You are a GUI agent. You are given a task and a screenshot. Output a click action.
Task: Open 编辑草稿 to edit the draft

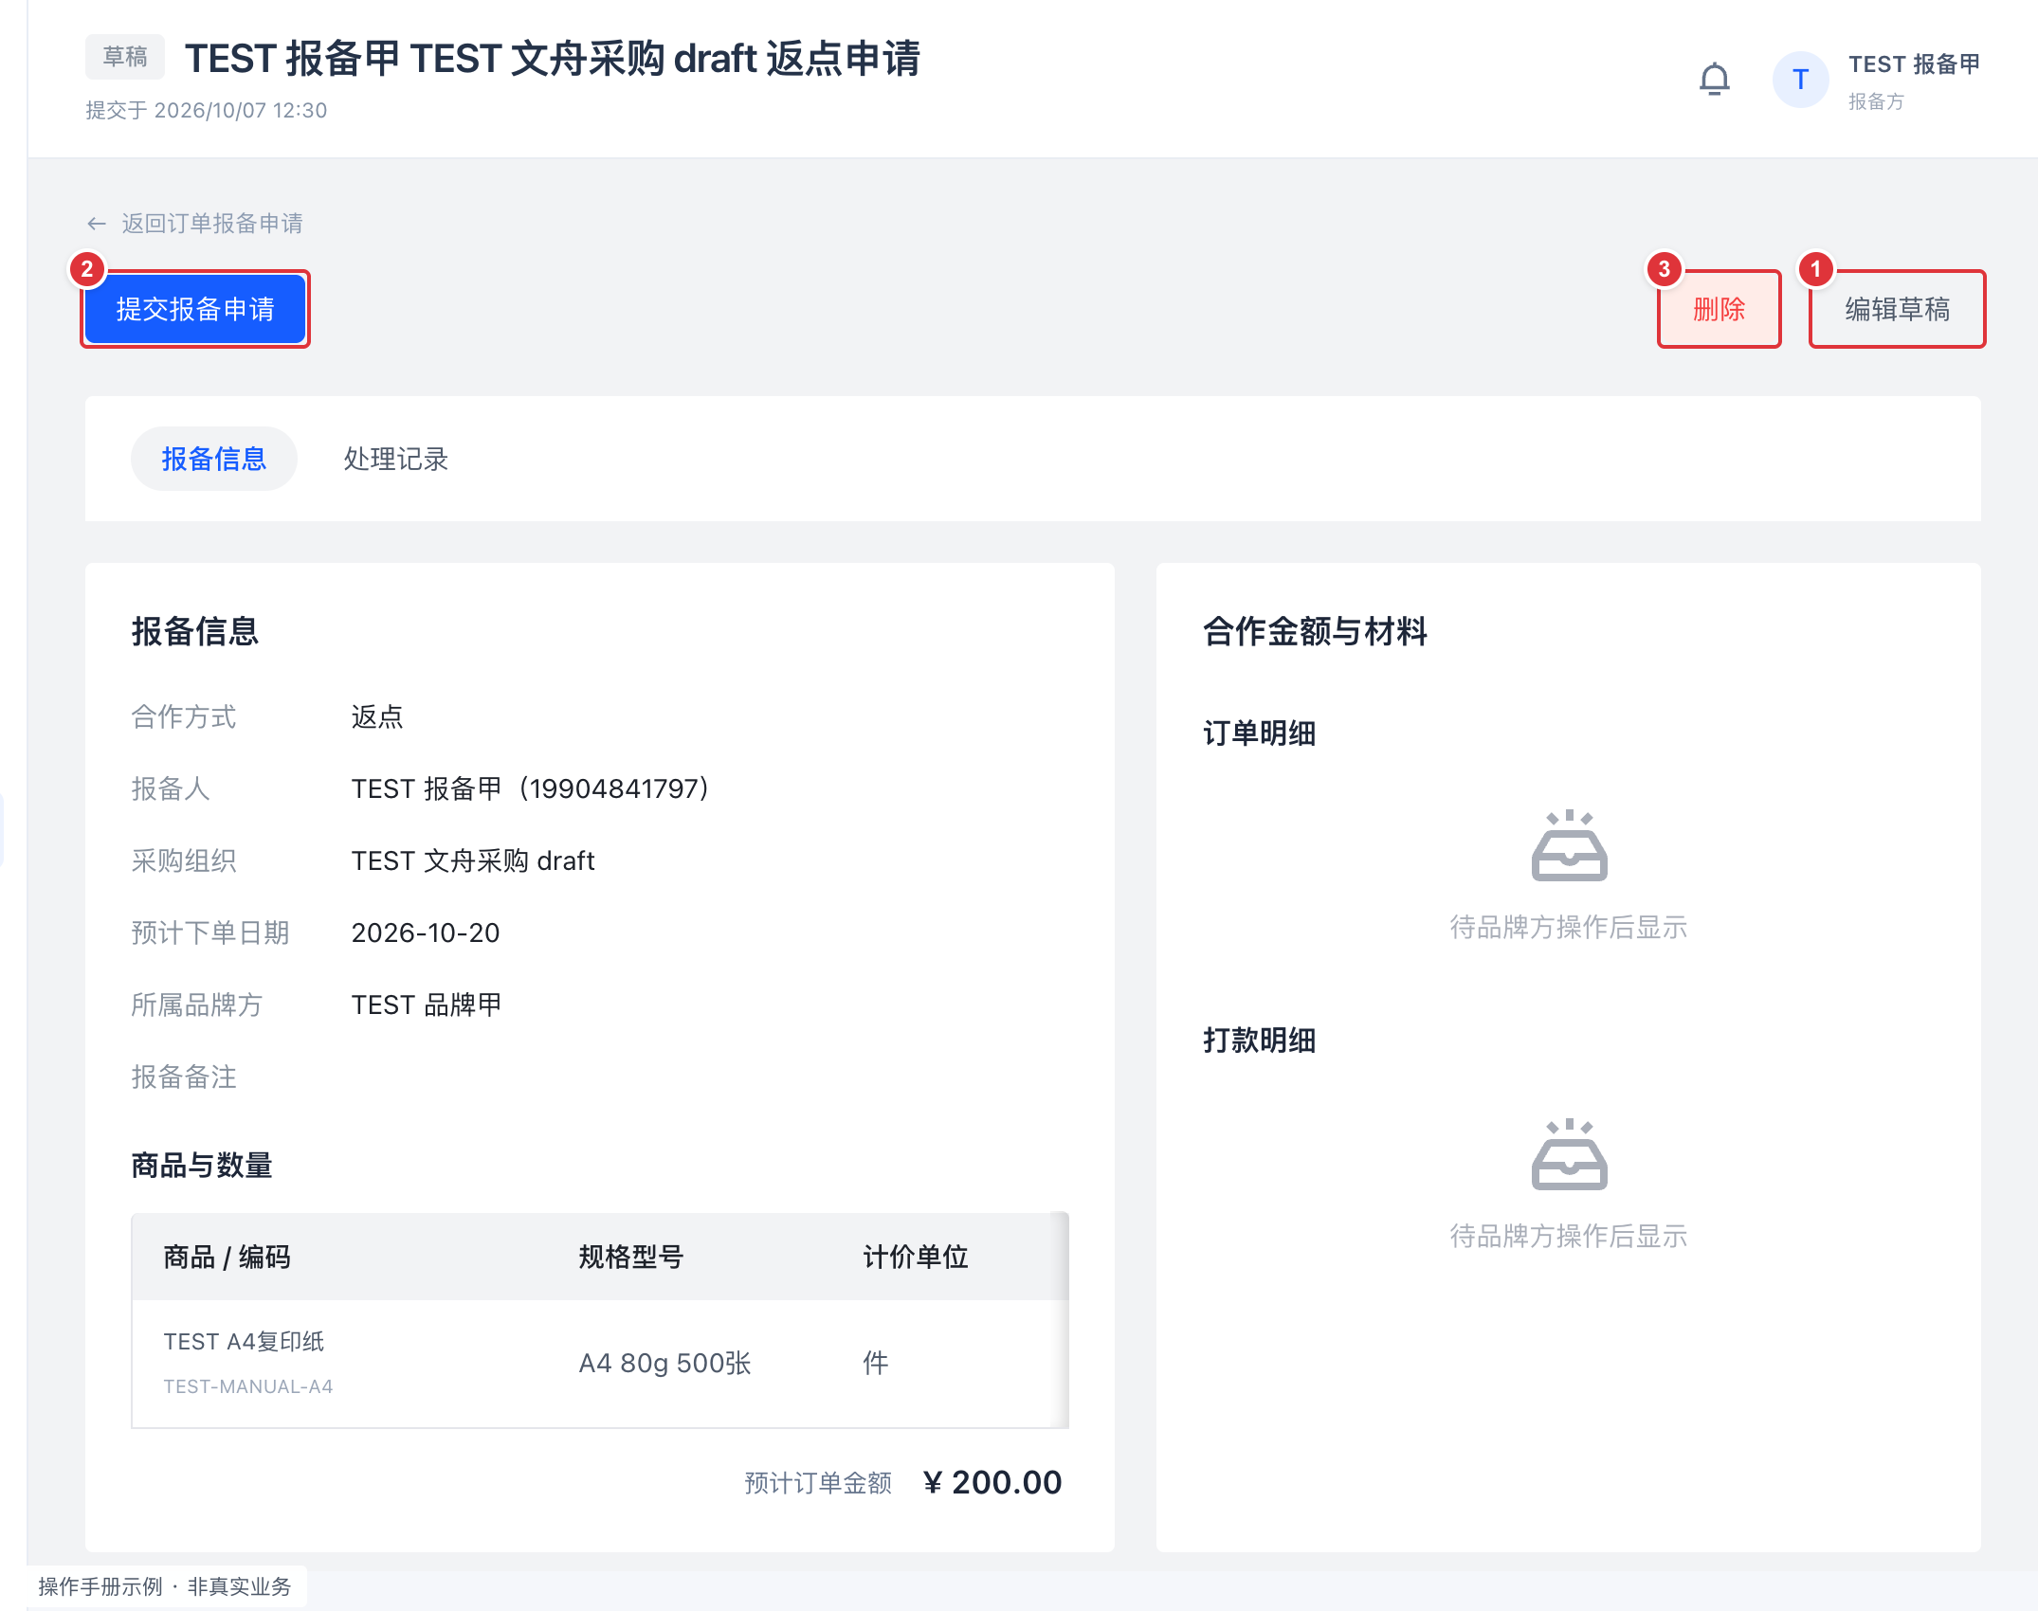coord(1897,309)
